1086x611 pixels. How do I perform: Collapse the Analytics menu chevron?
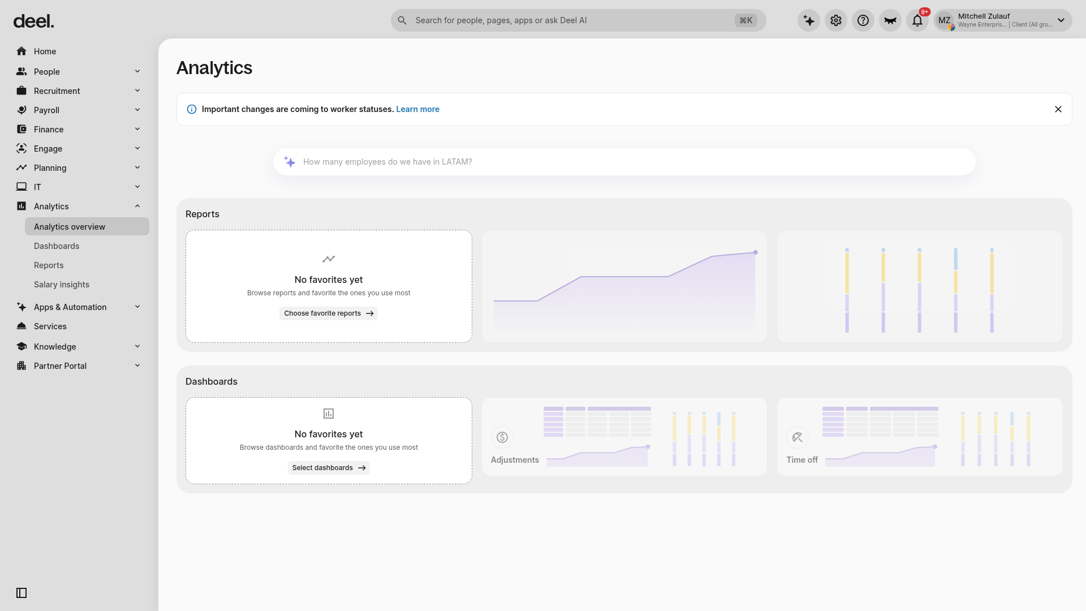coord(137,206)
